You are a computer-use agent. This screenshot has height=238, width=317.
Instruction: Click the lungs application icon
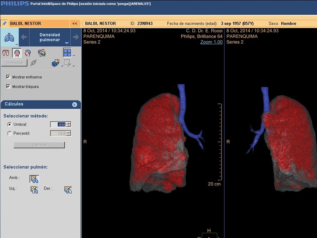[x=9, y=37]
